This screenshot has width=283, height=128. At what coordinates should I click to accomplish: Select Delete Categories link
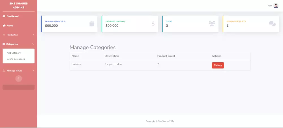click(x=16, y=59)
